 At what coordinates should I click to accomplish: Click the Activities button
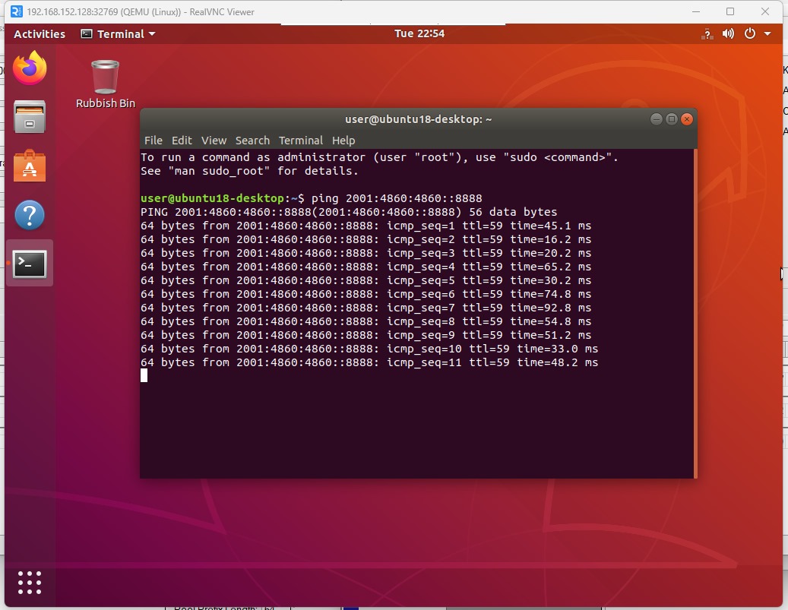point(40,33)
